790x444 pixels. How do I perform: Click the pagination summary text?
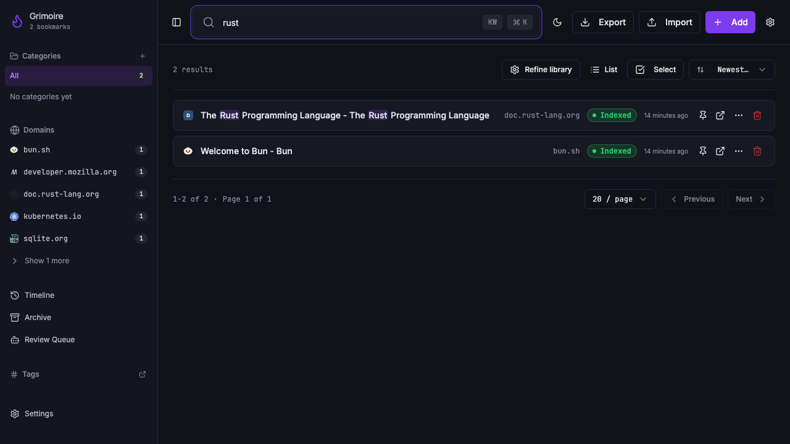click(222, 199)
